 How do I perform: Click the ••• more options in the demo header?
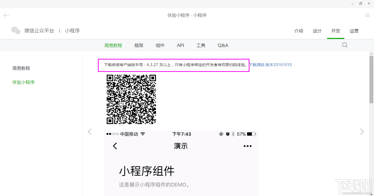tap(248, 146)
